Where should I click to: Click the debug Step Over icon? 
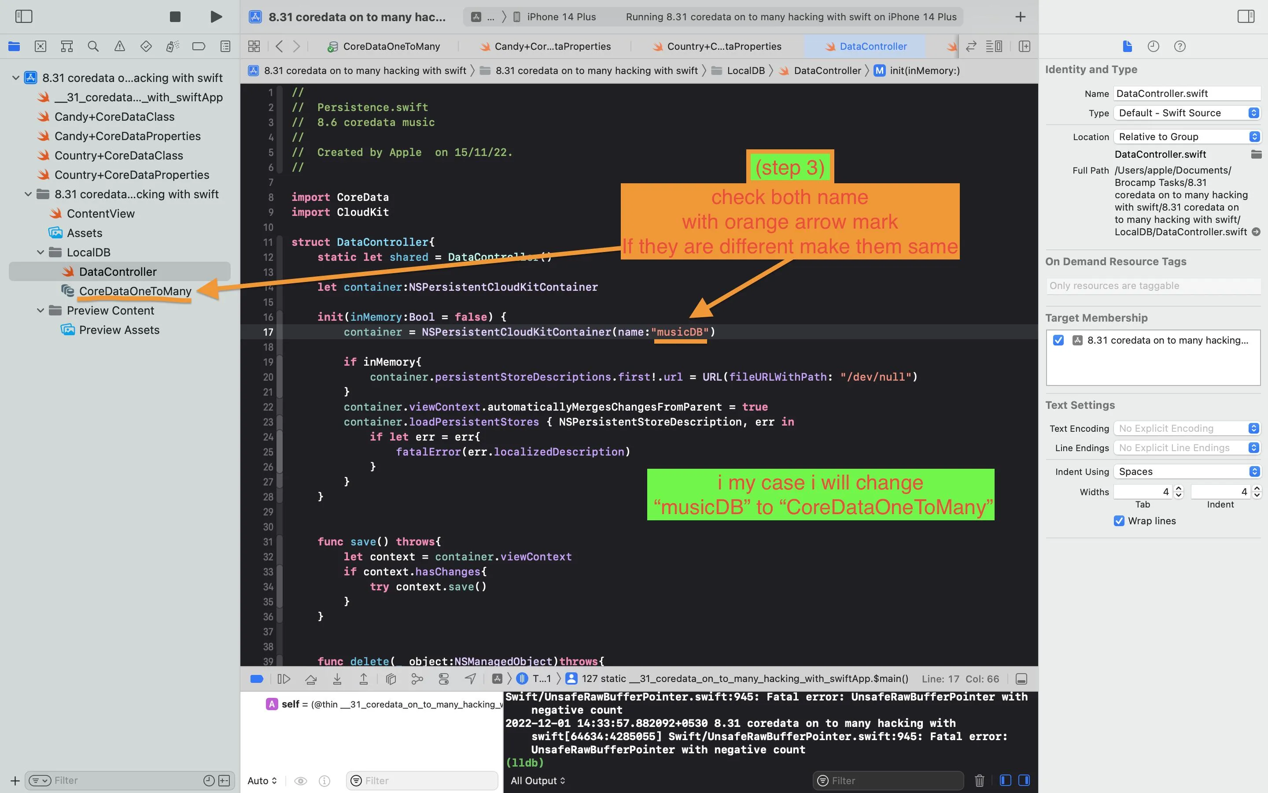point(311,678)
